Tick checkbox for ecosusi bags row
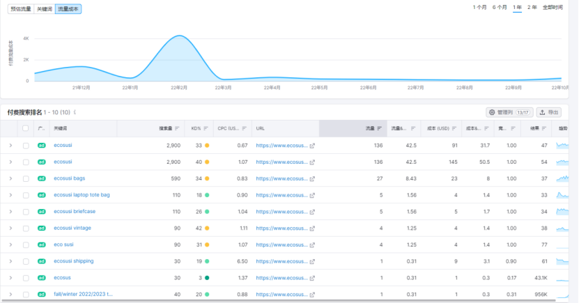Viewport: 579px width, 303px height. pyautogui.click(x=26, y=178)
